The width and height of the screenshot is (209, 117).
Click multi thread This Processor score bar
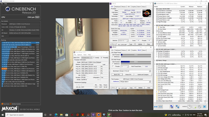coord(136,62)
